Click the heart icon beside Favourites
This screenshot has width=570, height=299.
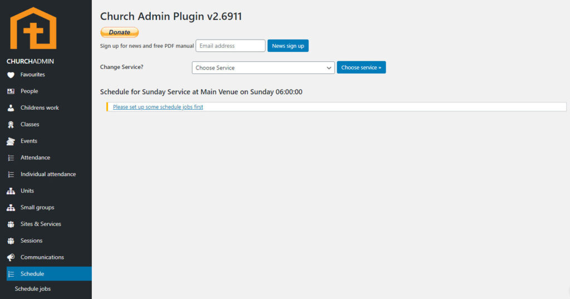click(x=11, y=75)
